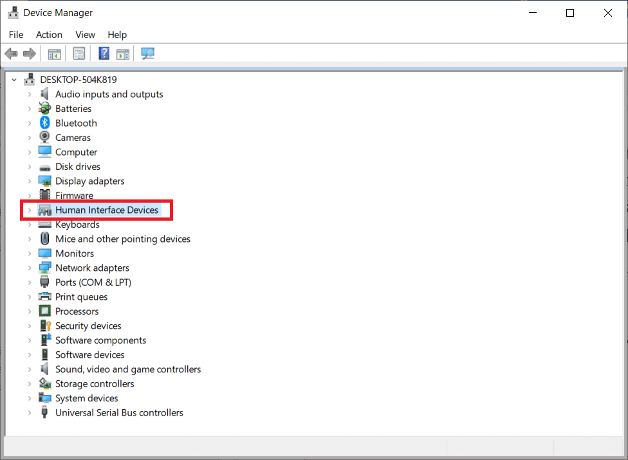Screen dimensions: 628x460
Task: Click the Cameras category icon
Action: click(44, 138)
